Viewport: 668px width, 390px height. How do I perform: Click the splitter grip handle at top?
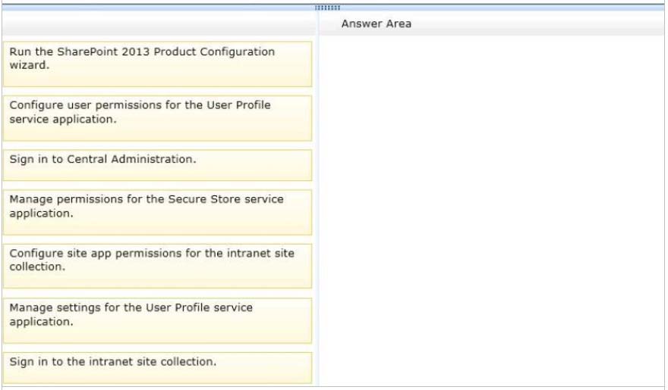click(327, 8)
